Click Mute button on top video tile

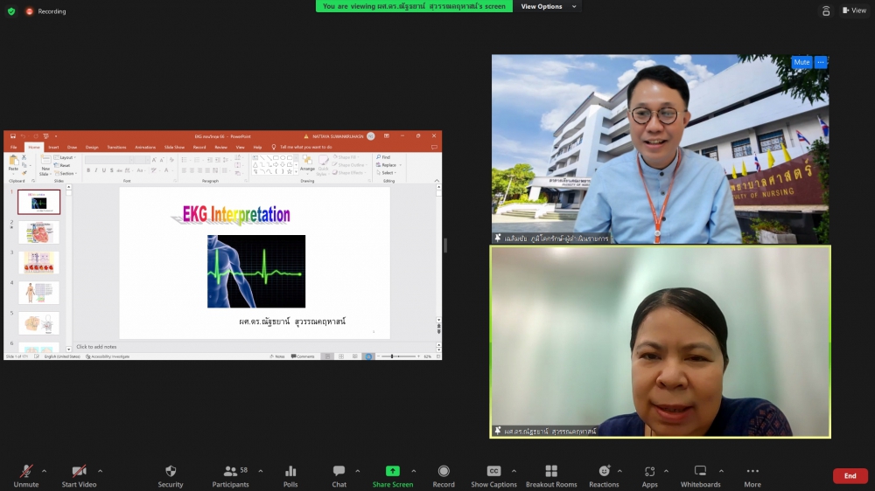(x=801, y=63)
